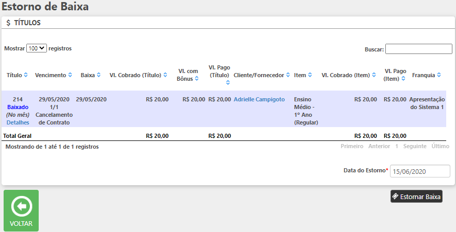Screen dimensions: 456x232
Task: Sort by Título column arrows
Action: tap(26, 75)
